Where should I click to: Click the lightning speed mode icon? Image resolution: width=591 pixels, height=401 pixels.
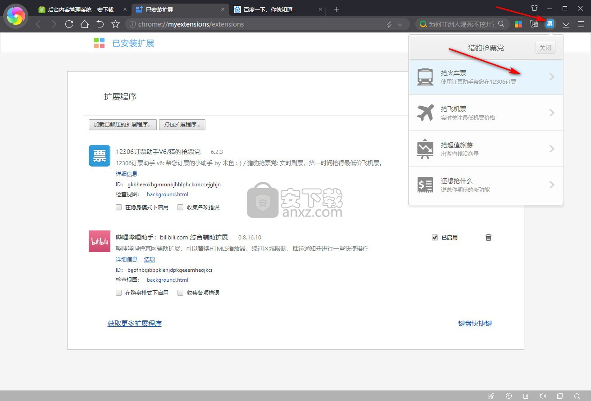[389, 24]
